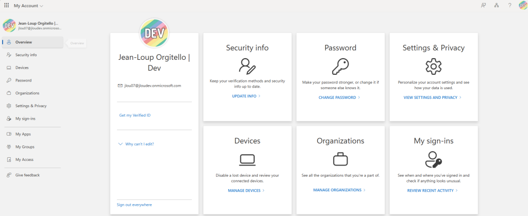Click the Devices laptop sidebar icon
Screen dimensions: 528x216
9,68
